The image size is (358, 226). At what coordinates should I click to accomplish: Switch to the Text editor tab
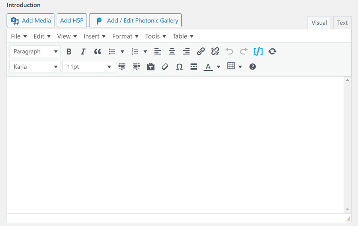click(x=342, y=22)
